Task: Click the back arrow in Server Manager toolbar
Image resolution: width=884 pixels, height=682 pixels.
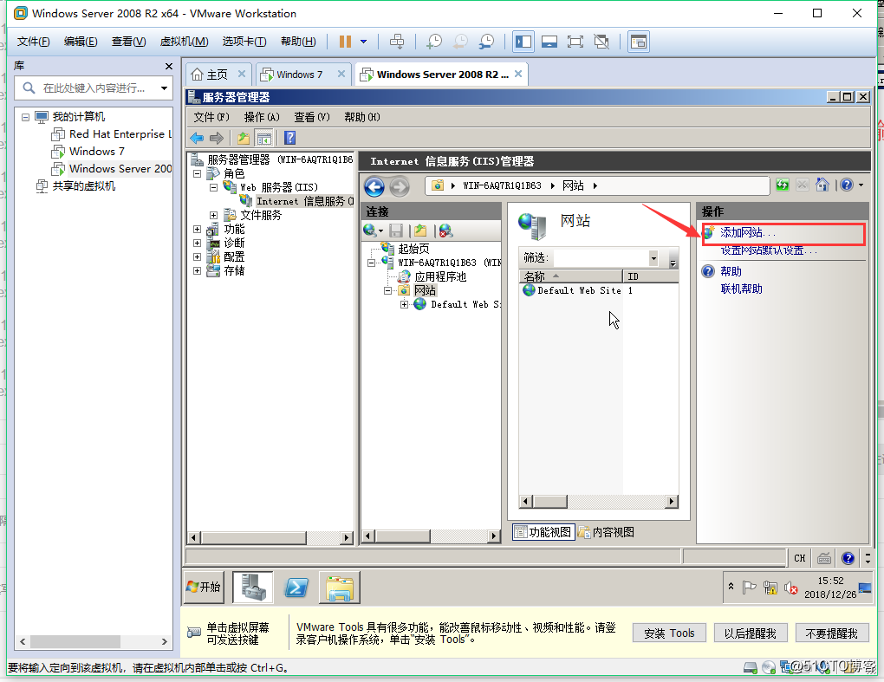Action: (x=197, y=138)
